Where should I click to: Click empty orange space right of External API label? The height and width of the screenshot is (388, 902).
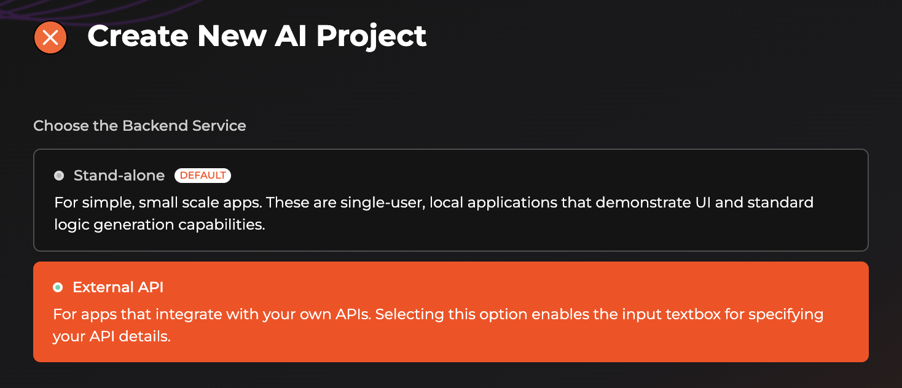492,287
